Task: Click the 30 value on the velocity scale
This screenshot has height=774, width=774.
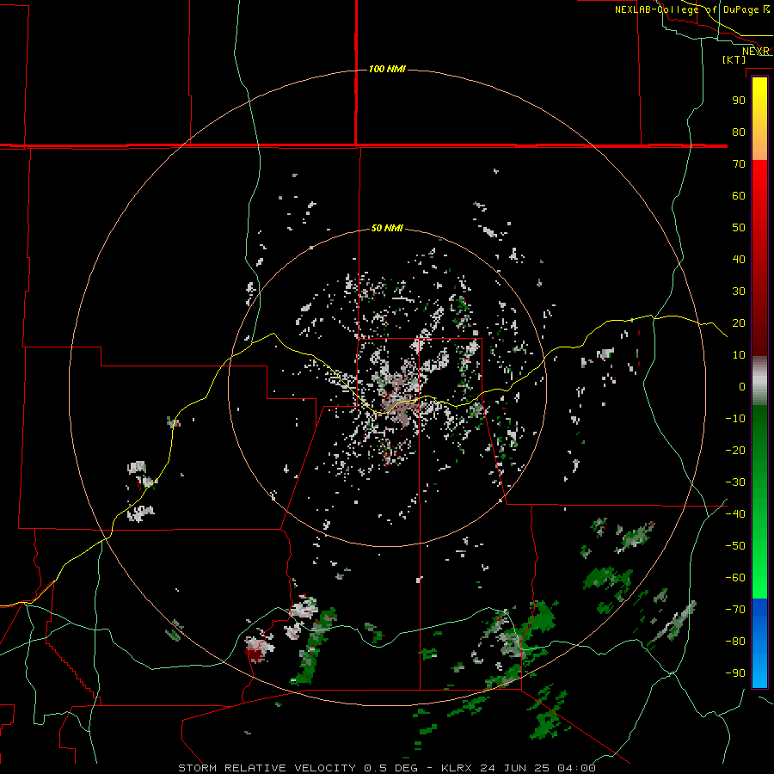Action: tap(739, 292)
